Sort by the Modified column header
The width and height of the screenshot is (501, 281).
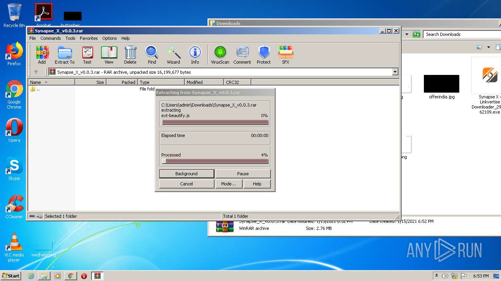click(204, 82)
